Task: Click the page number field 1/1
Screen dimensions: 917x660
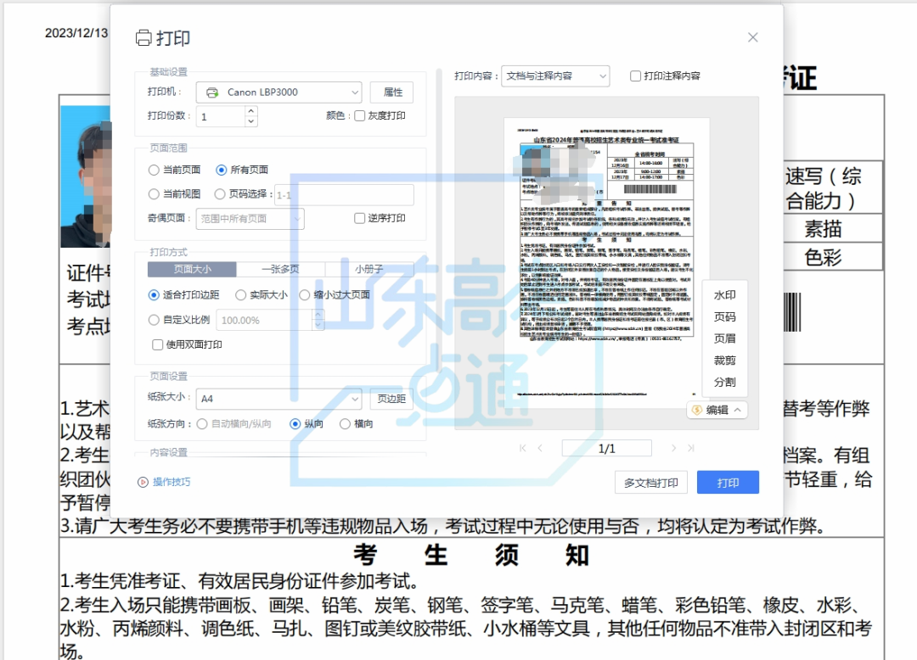Action: (x=606, y=448)
